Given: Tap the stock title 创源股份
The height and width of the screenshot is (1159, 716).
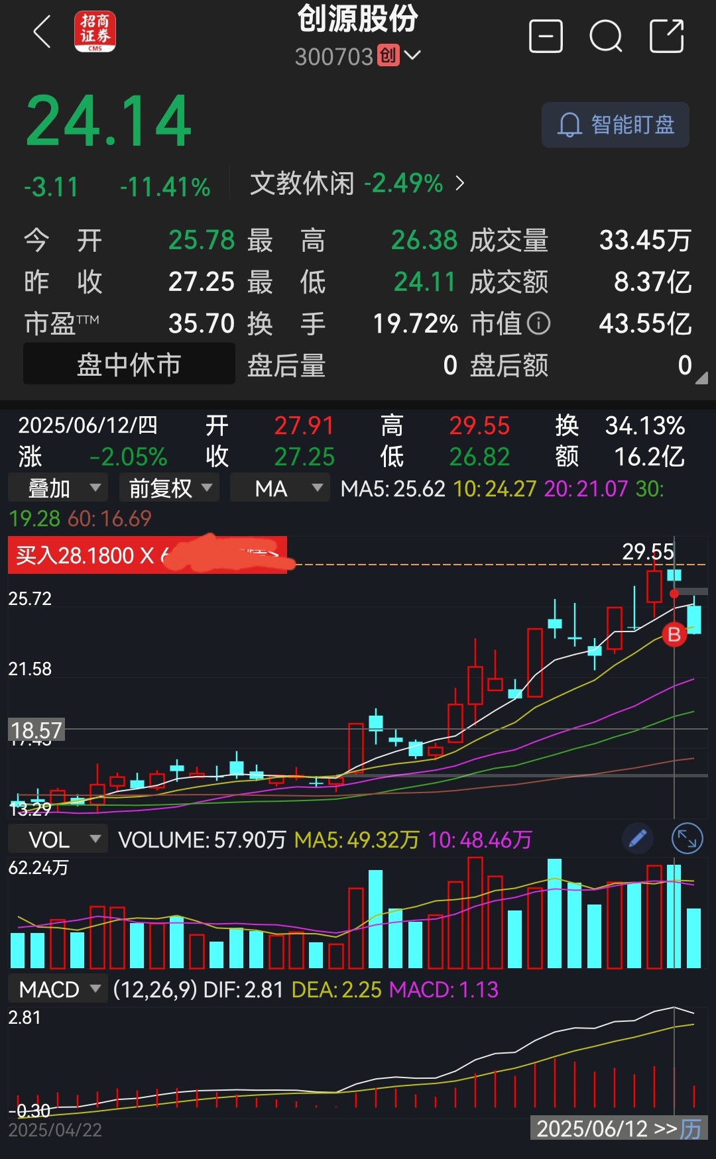Looking at the screenshot, I should [x=358, y=18].
